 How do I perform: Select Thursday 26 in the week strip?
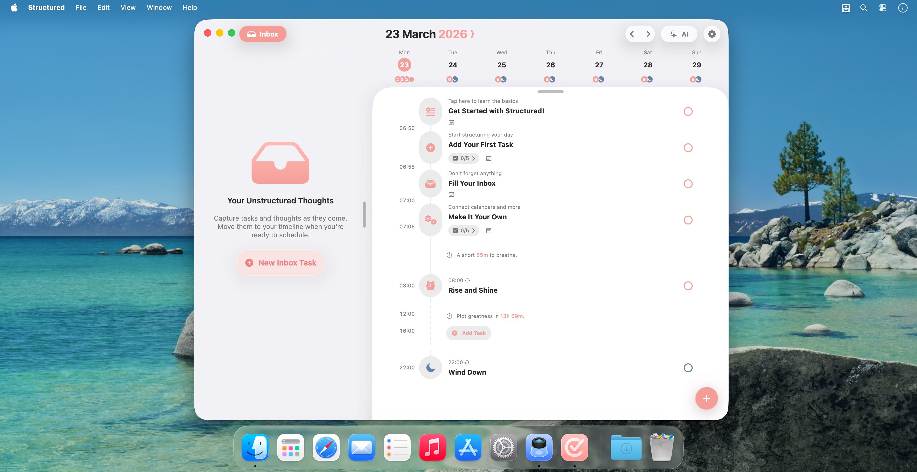pyautogui.click(x=550, y=65)
